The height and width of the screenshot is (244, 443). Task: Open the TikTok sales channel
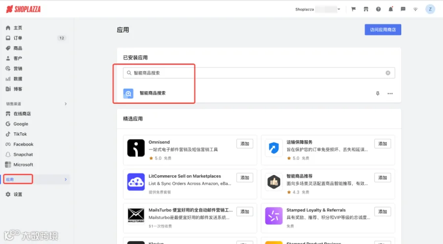point(20,134)
